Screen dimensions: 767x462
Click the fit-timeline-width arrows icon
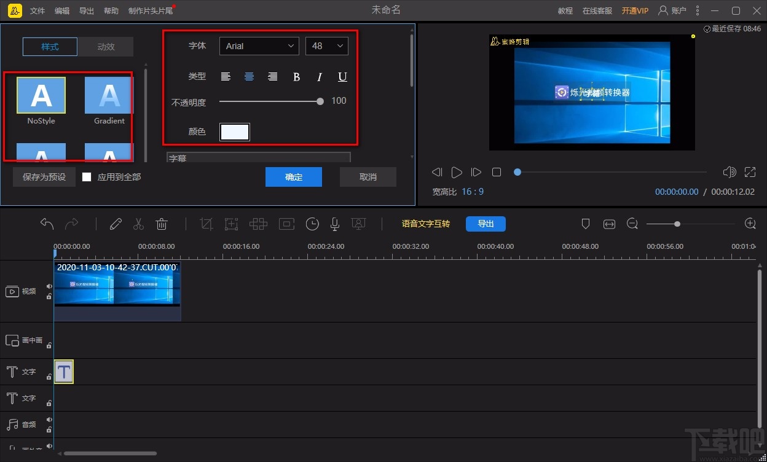point(609,224)
